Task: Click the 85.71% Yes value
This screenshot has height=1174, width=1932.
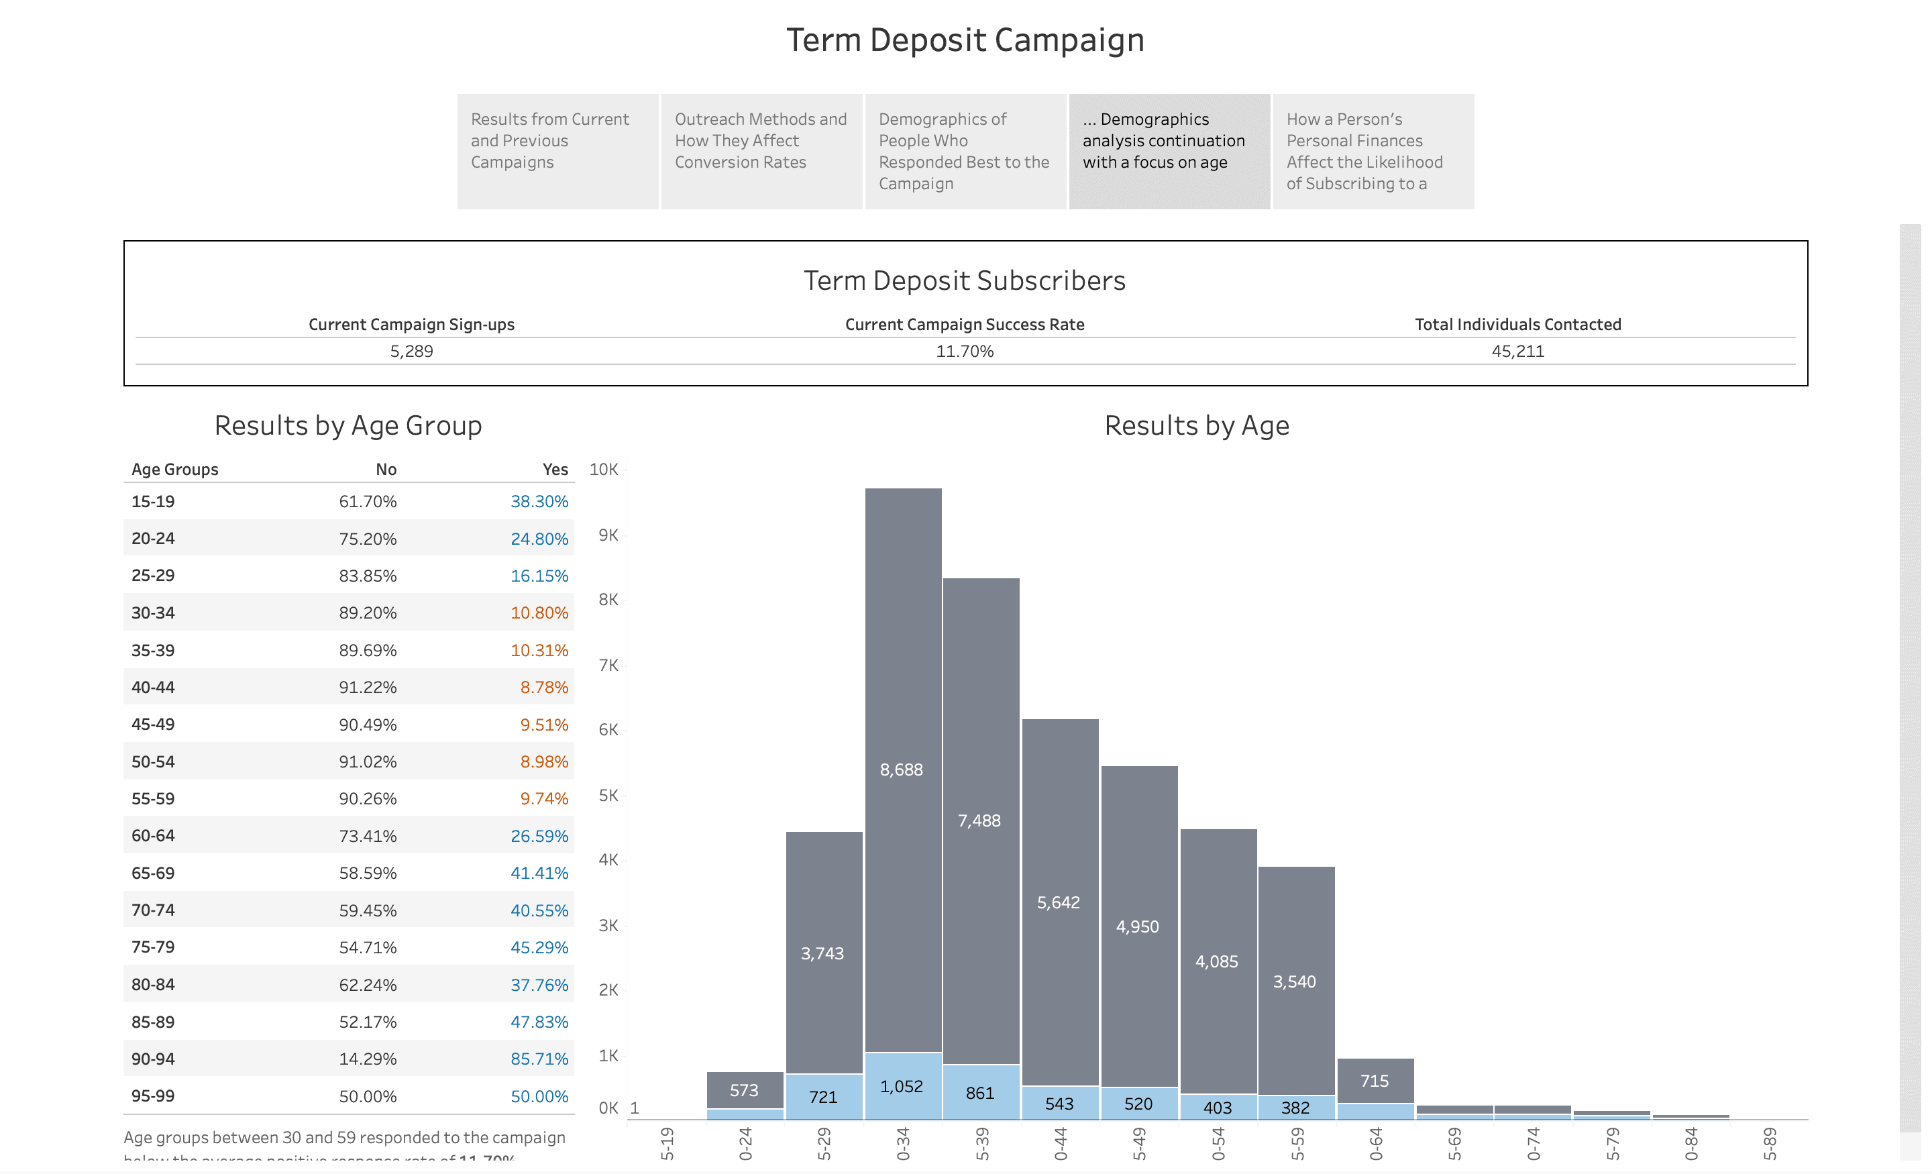Action: (x=539, y=1059)
